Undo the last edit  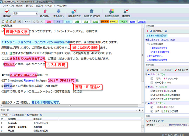click(x=25, y=22)
